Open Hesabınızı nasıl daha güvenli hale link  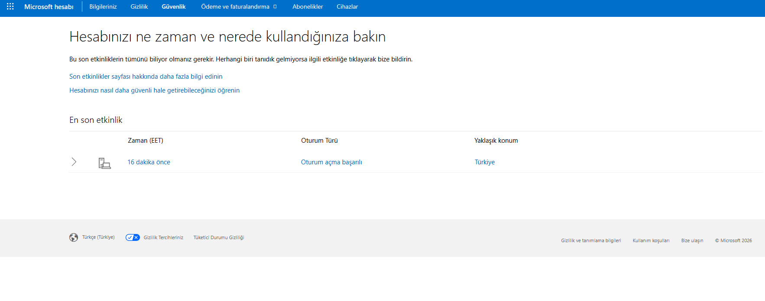click(x=155, y=90)
